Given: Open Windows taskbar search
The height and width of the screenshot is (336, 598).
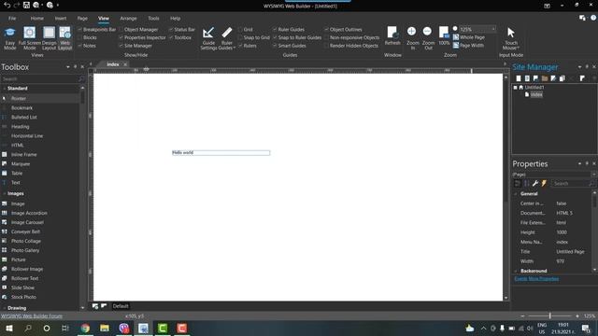Looking at the screenshot, I should click(28, 328).
